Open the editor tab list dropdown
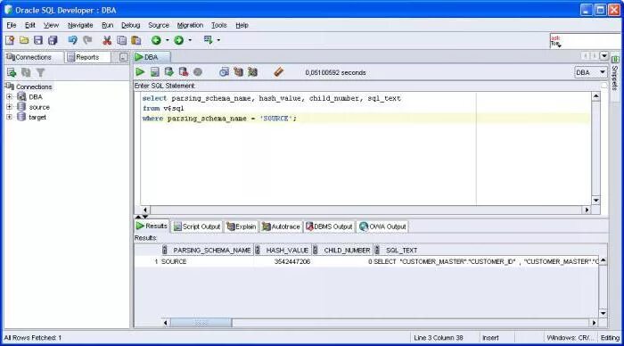Image resolution: width=624 pixels, height=346 pixels. pos(604,56)
